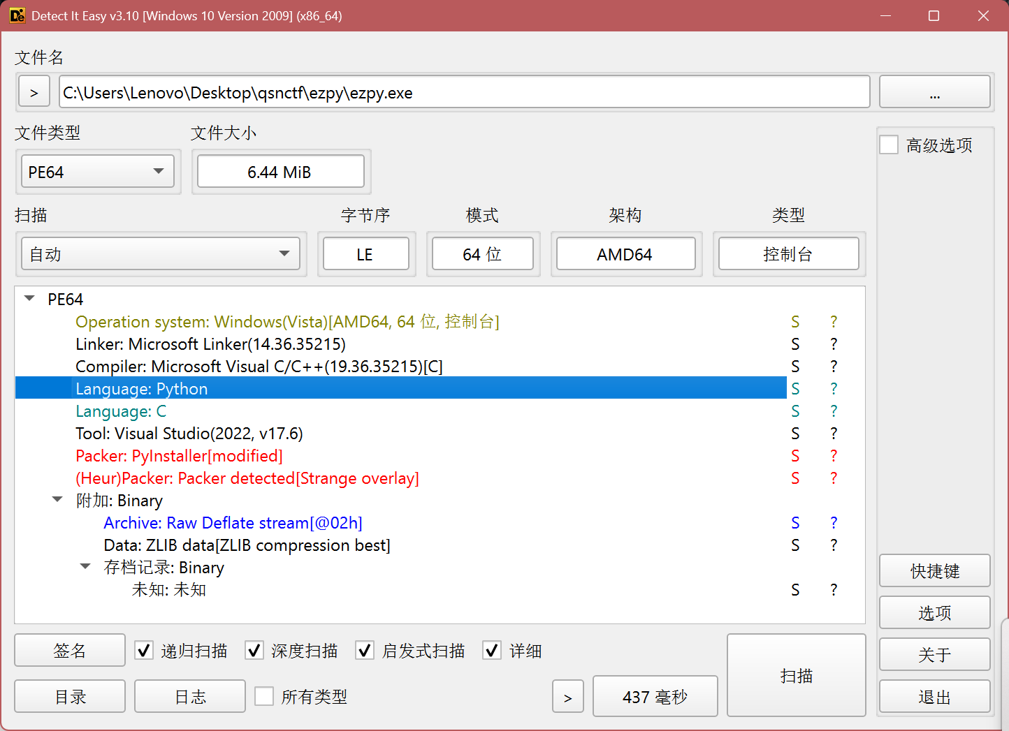This screenshot has width=1009, height=731.
Task: Collapse the 附加: Binary tree node
Action: 57,500
